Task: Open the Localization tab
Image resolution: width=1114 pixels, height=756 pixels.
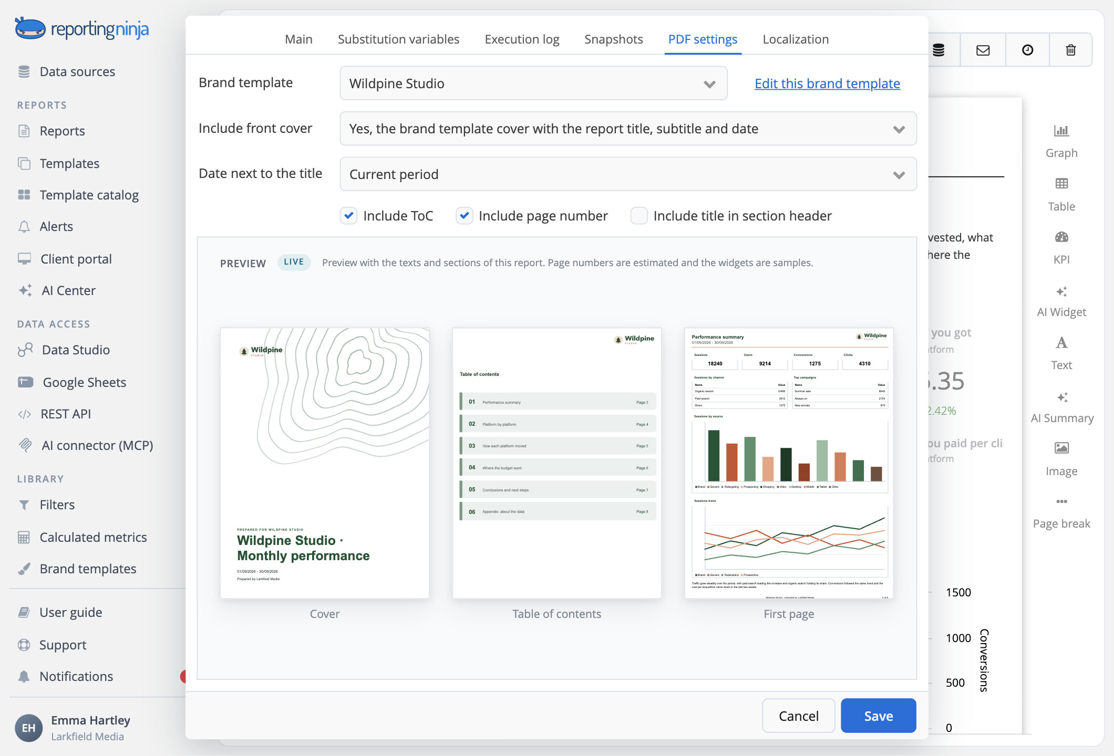Action: click(796, 39)
